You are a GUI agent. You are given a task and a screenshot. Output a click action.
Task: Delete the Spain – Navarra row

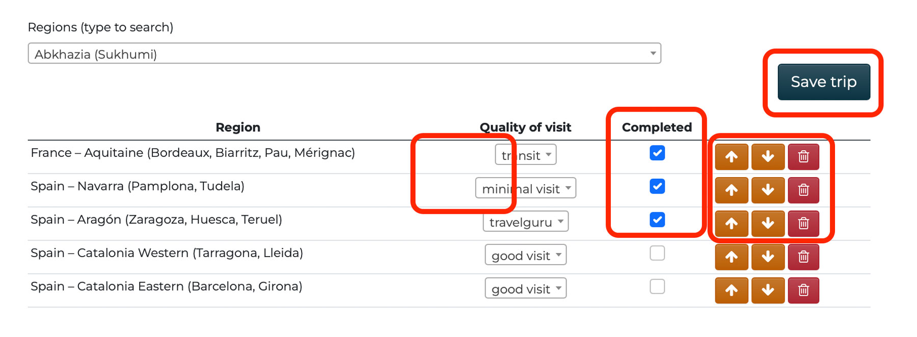tap(803, 190)
